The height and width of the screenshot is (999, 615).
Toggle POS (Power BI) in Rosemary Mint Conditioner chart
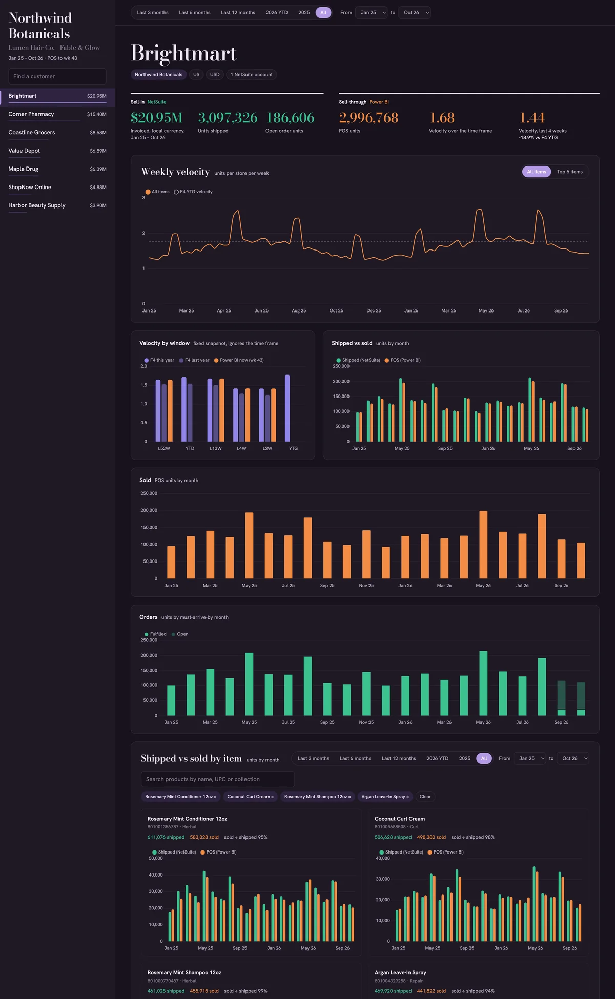pyautogui.click(x=219, y=852)
